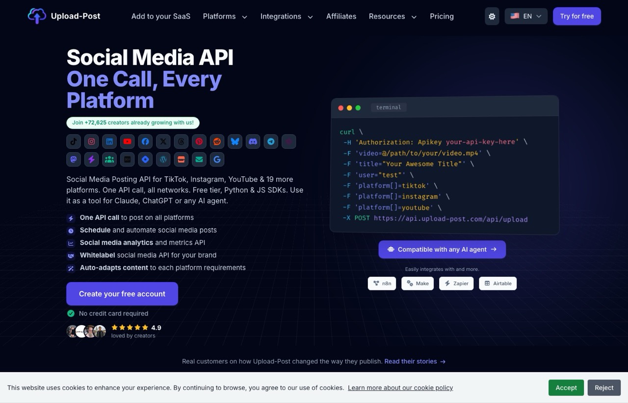Click the five-star 4.9 rating
The width and height of the screenshot is (628, 403).
[136, 328]
